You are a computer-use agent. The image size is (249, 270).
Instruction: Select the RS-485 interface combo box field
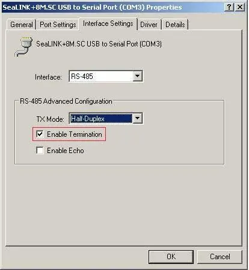106,77
